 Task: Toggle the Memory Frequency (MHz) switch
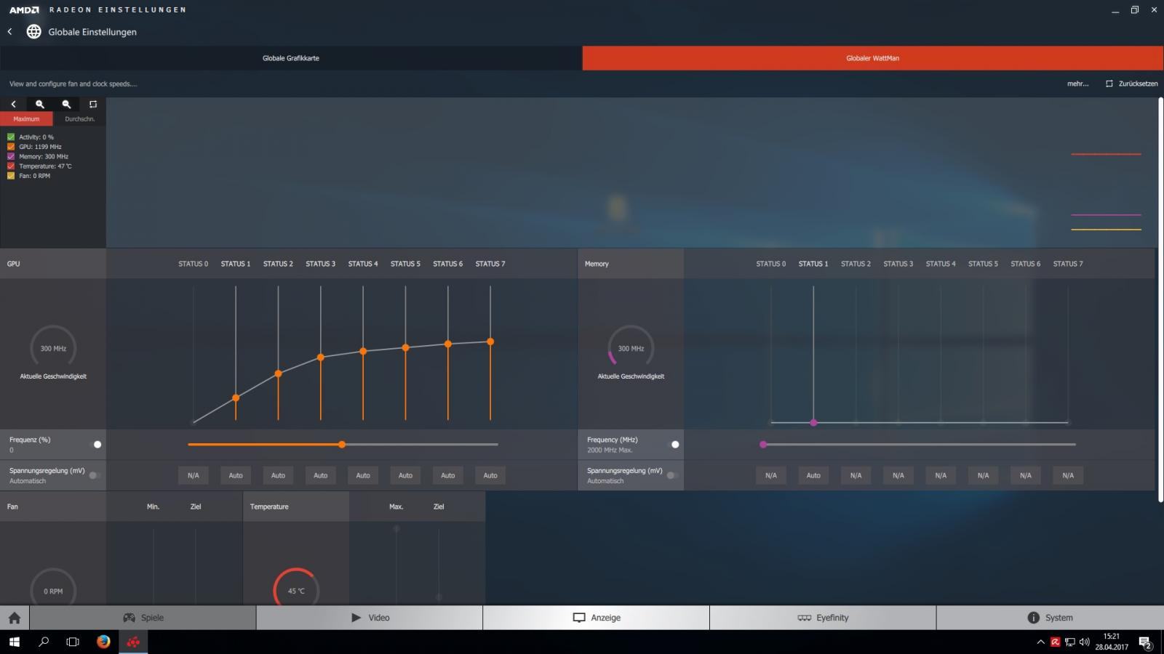coord(672,444)
